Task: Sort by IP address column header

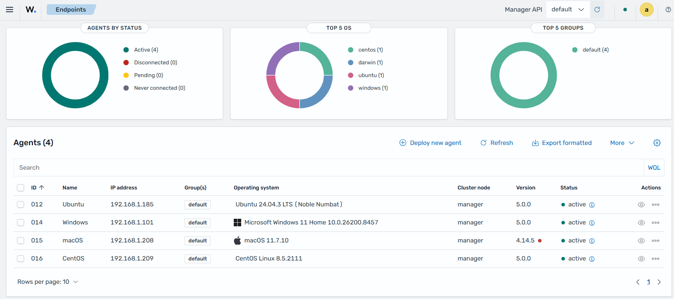Action: point(124,188)
